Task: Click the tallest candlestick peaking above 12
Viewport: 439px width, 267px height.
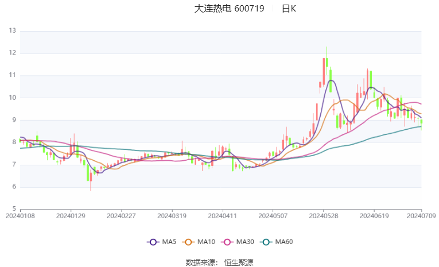Action: [327, 61]
